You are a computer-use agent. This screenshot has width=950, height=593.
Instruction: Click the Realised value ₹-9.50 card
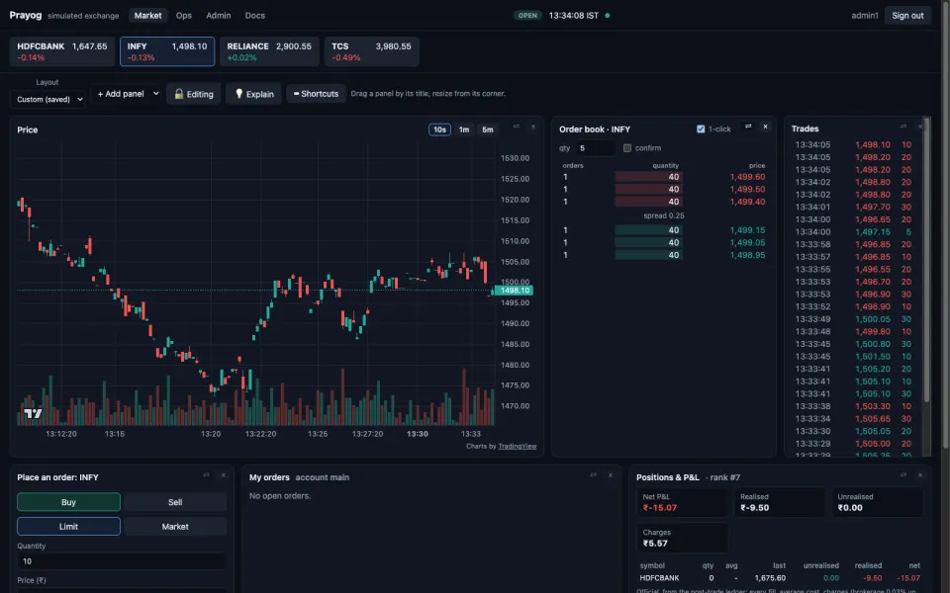tap(781, 502)
